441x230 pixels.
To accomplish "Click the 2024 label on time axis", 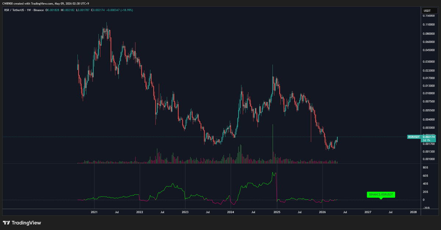I will click(230, 212).
